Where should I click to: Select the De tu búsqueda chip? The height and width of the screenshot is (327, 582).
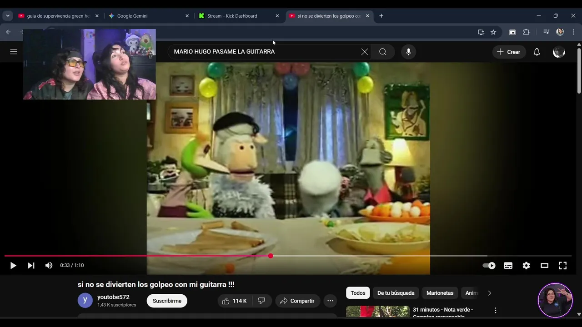(396, 293)
